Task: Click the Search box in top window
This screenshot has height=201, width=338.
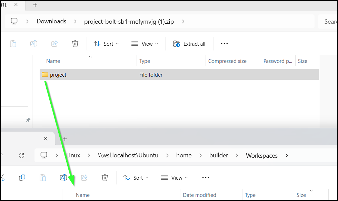Action: point(328,21)
